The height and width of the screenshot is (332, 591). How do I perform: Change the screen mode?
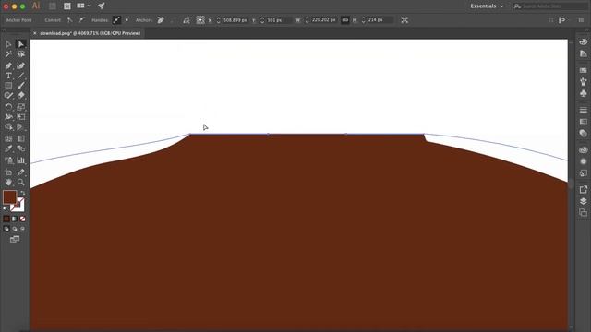15,240
